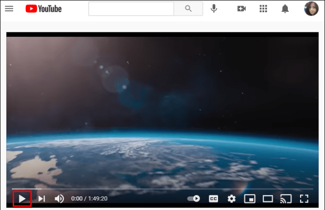This screenshot has width=325, height=210.
Task: Enter full screen mode
Action: 304,199
